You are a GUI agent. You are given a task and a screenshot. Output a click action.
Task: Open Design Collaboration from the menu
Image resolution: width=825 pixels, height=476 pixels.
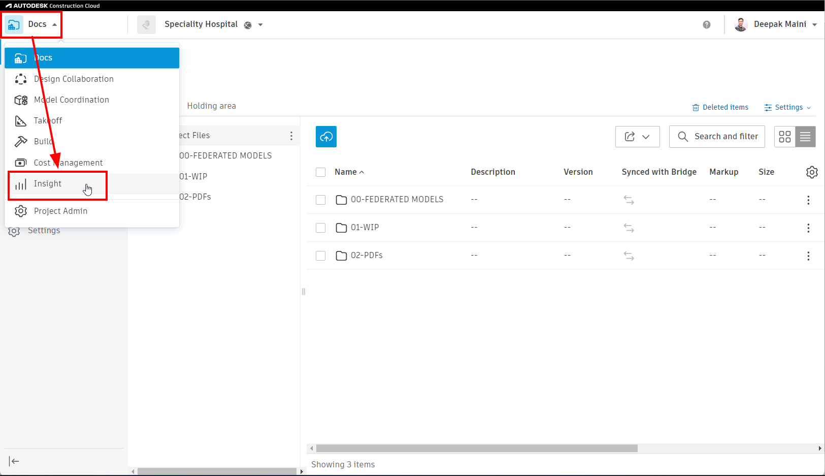click(x=92, y=79)
